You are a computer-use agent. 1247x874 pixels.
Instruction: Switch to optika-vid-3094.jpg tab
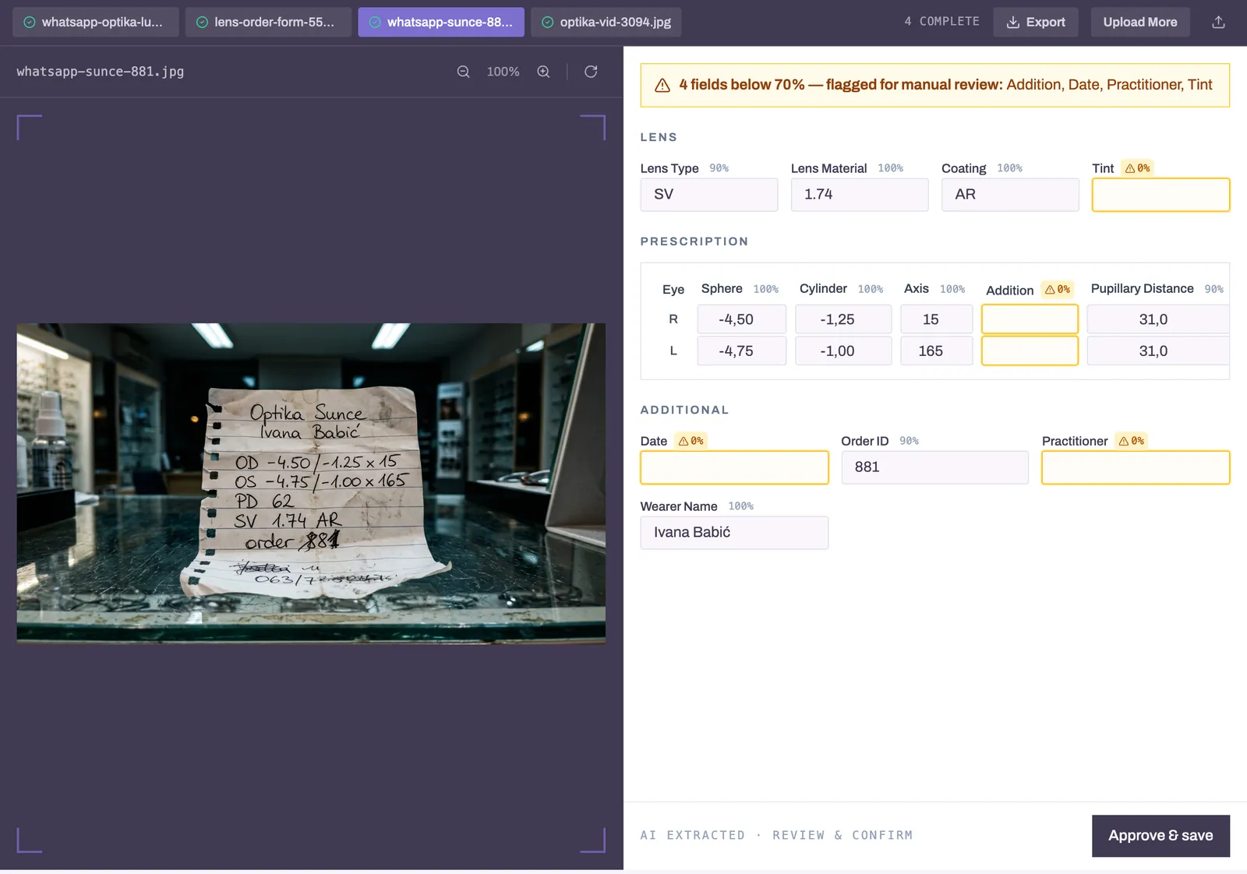coord(606,22)
